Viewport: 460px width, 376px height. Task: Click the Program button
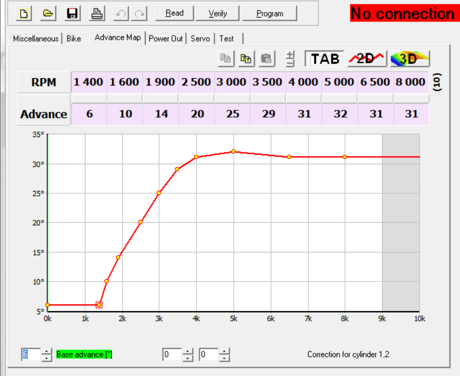pos(270,13)
